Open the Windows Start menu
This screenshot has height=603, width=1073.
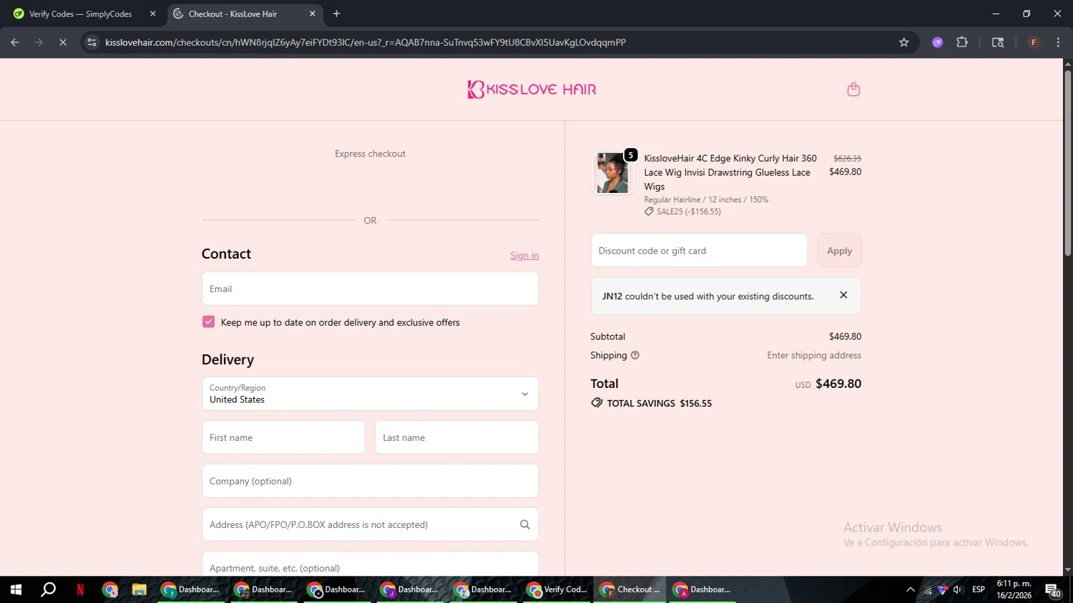point(16,589)
